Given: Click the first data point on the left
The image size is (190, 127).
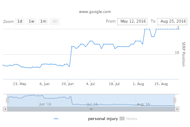Looking at the screenshot, I should coord(3,65).
